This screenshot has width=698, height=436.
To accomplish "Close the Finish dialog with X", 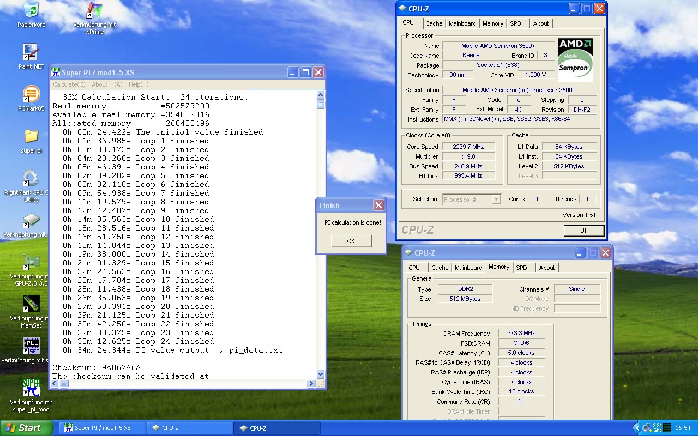I will coord(378,205).
